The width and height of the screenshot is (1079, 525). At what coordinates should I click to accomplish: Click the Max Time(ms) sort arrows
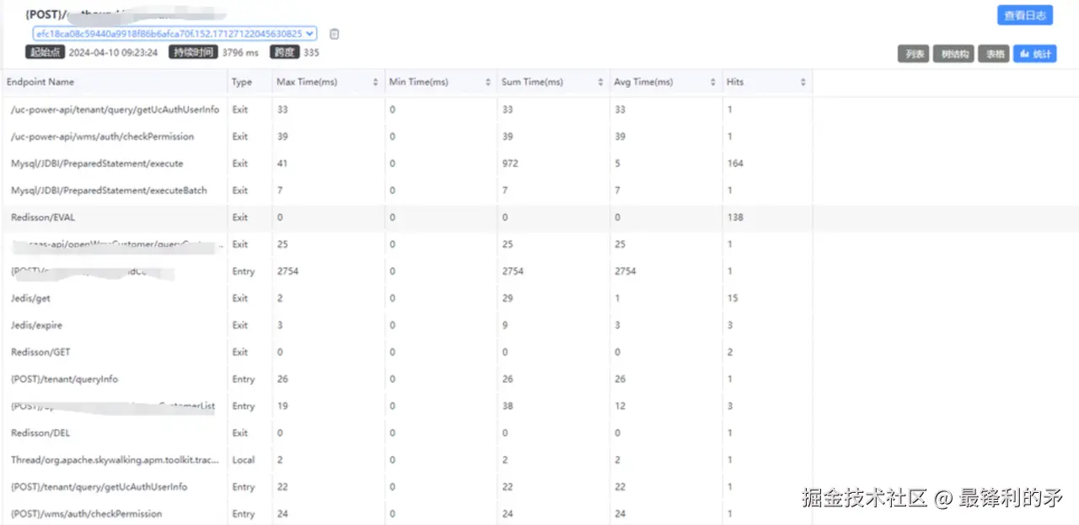pos(375,83)
